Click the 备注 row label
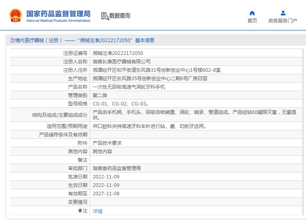Screen dimensions: 306x223 pos(82,160)
